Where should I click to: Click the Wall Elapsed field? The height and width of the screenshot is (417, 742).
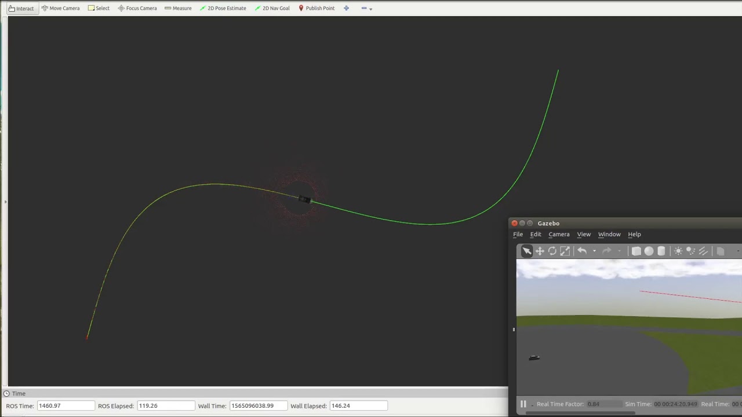click(358, 405)
